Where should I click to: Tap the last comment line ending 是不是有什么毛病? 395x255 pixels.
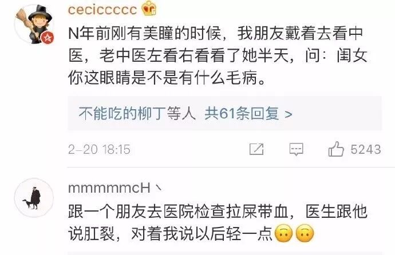(x=167, y=77)
